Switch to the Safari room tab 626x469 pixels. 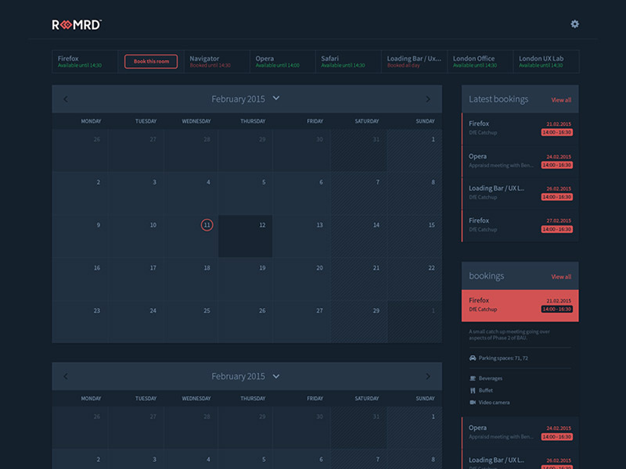click(x=342, y=61)
